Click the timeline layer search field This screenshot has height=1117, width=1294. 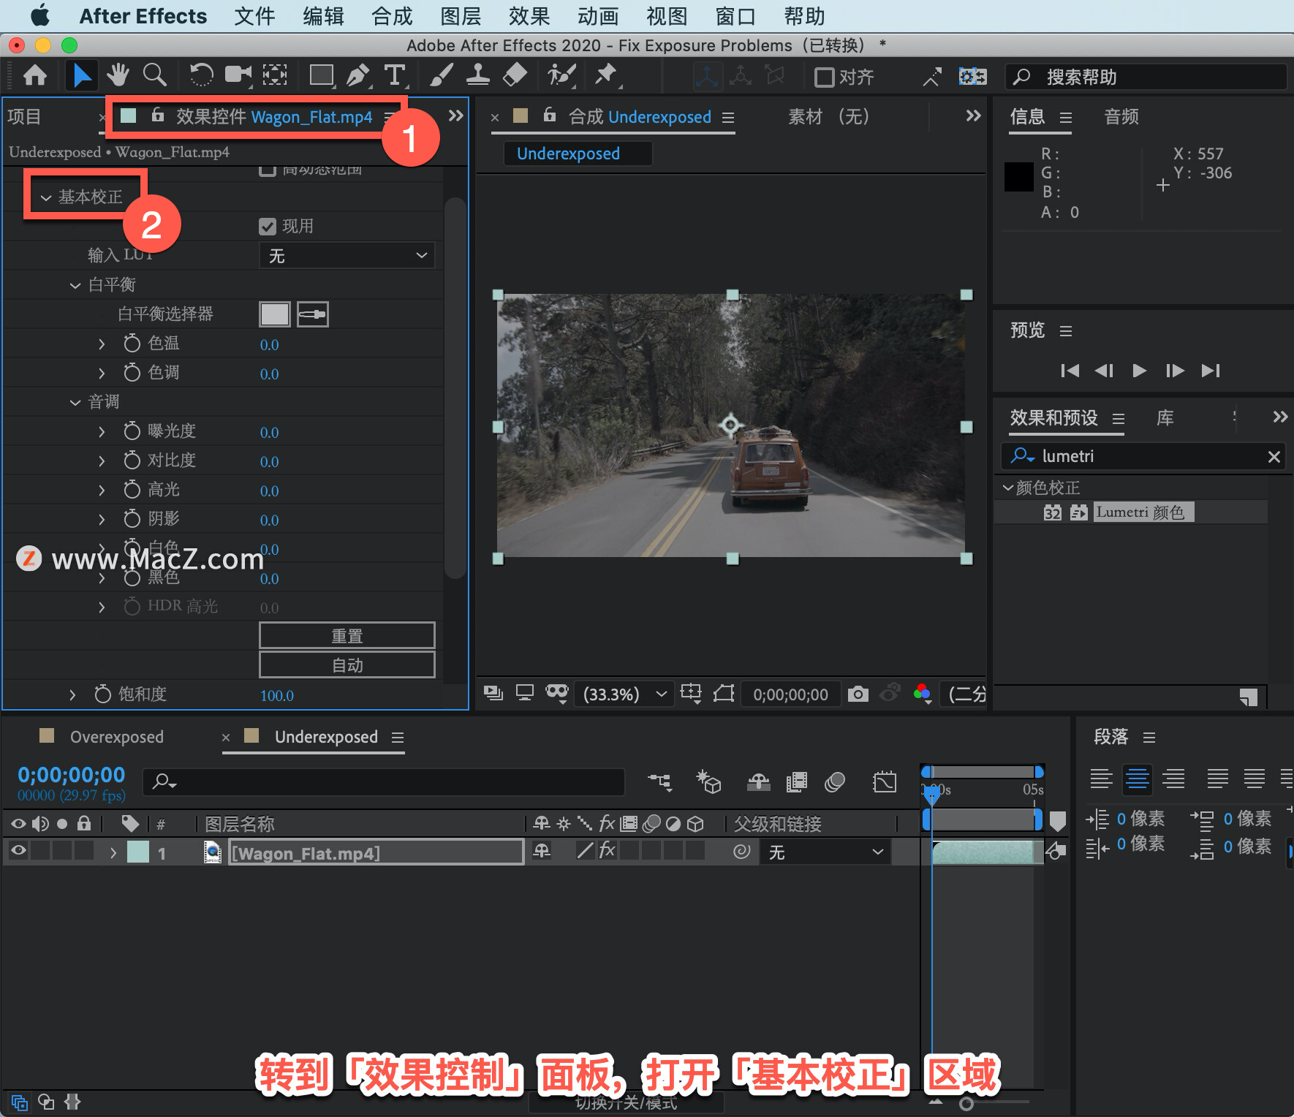[x=384, y=782]
